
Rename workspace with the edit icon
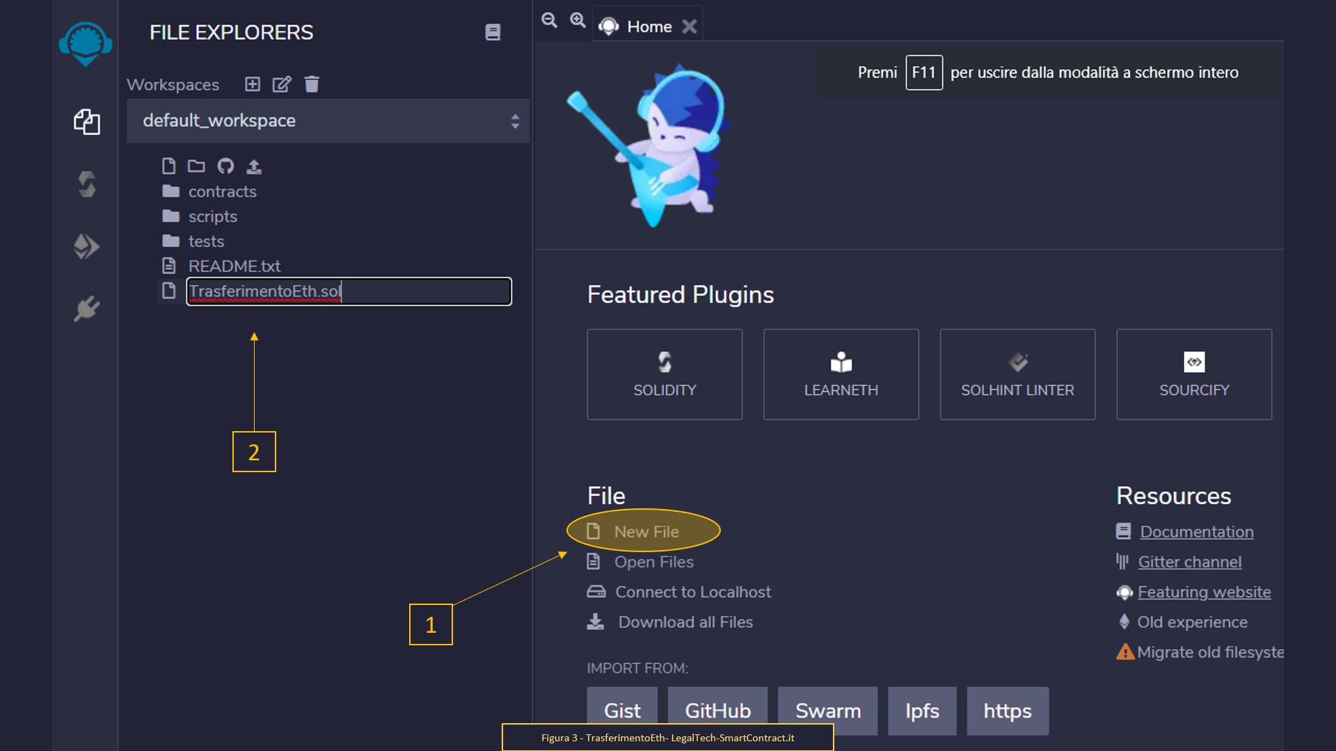[282, 84]
